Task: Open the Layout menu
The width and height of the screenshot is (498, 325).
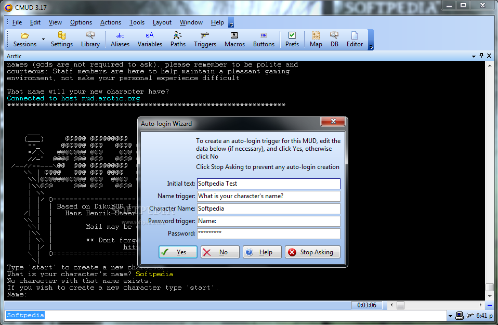Action: point(162,22)
